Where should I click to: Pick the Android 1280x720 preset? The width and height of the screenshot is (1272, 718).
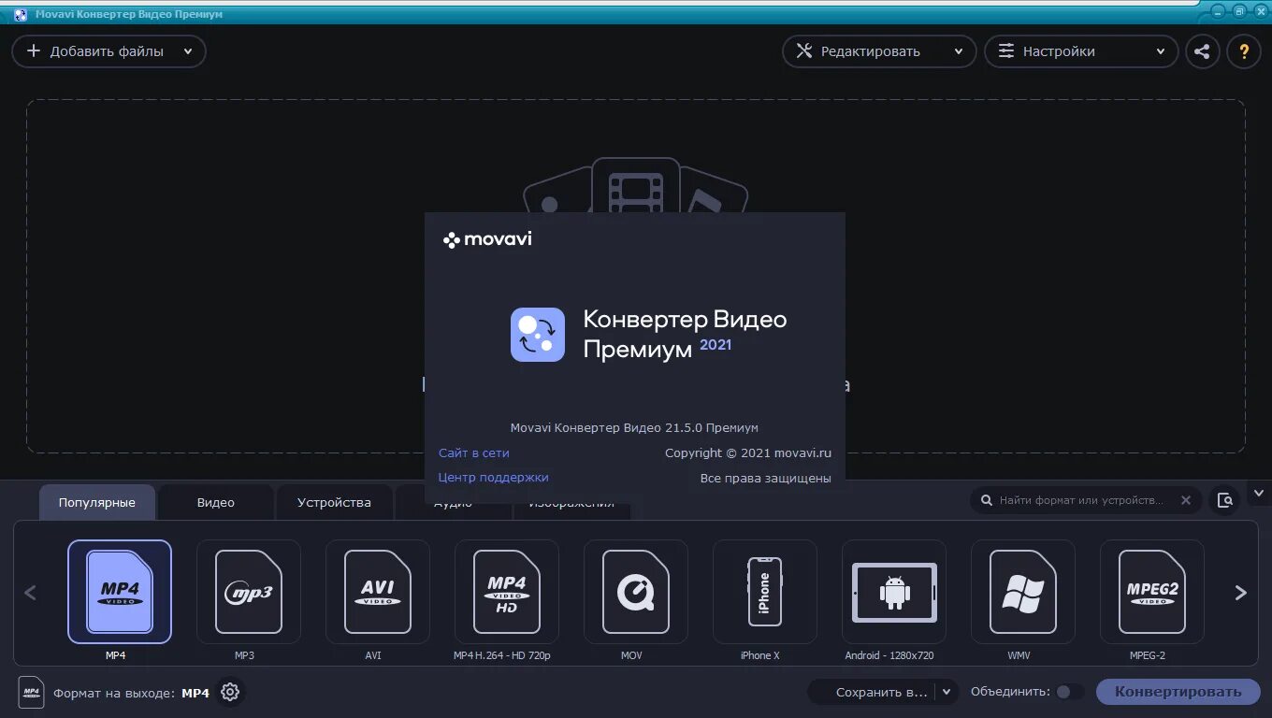[x=894, y=592]
